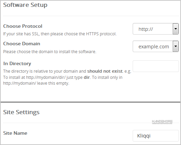
Task: Click the bold 'dir' example word
Action: click(87, 77)
